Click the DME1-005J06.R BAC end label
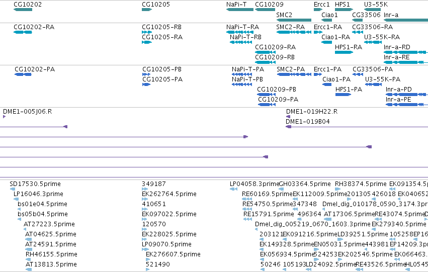The width and height of the screenshot is (428, 272). 27,112
